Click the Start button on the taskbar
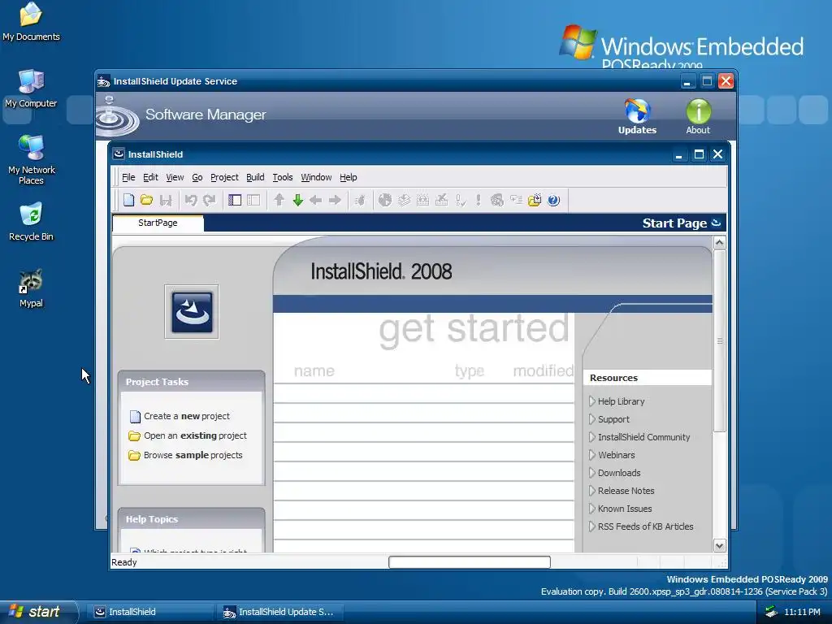The width and height of the screenshot is (832, 624). click(x=37, y=612)
